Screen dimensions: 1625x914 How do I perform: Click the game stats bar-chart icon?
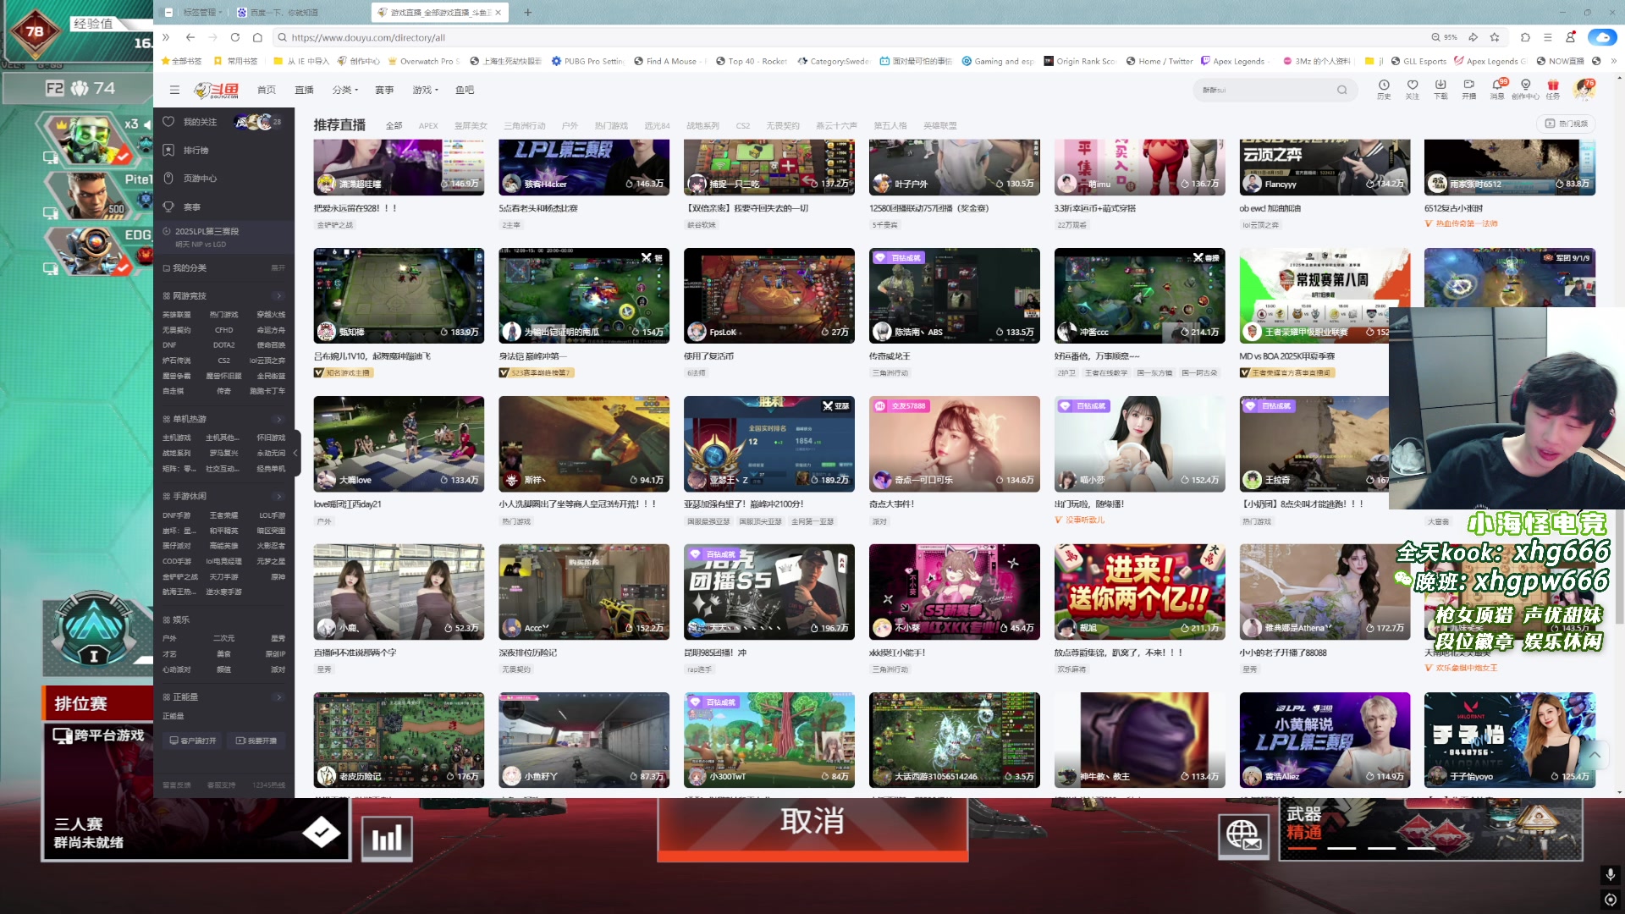pos(387,838)
